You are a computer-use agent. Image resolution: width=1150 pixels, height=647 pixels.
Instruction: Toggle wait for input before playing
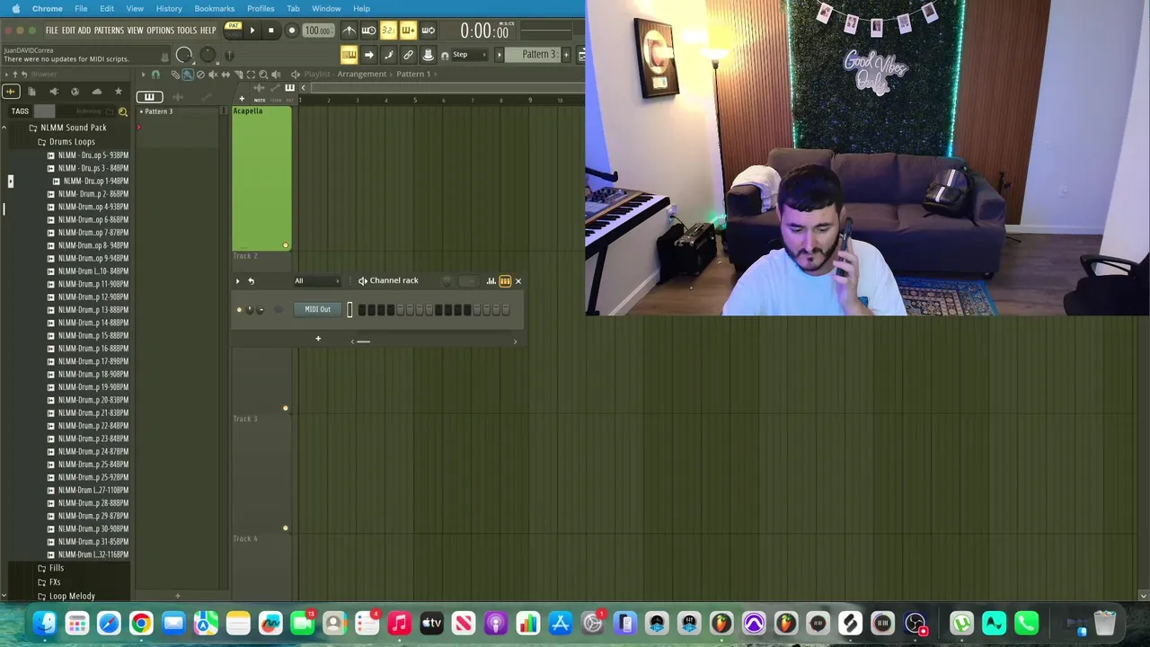point(369,31)
